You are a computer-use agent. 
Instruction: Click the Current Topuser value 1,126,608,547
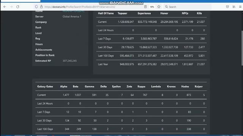pyautogui.click(x=126, y=22)
